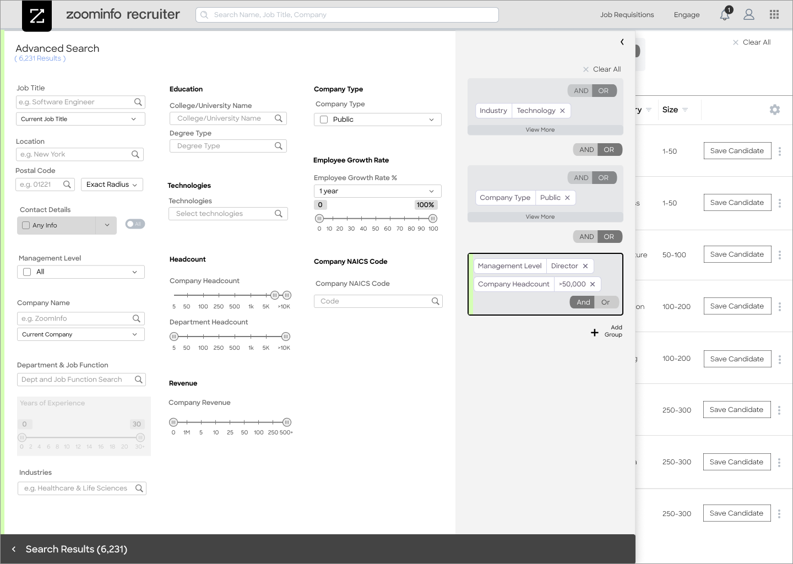The width and height of the screenshot is (793, 564).
Task: Click the Technologies search magnifier icon
Action: [279, 214]
